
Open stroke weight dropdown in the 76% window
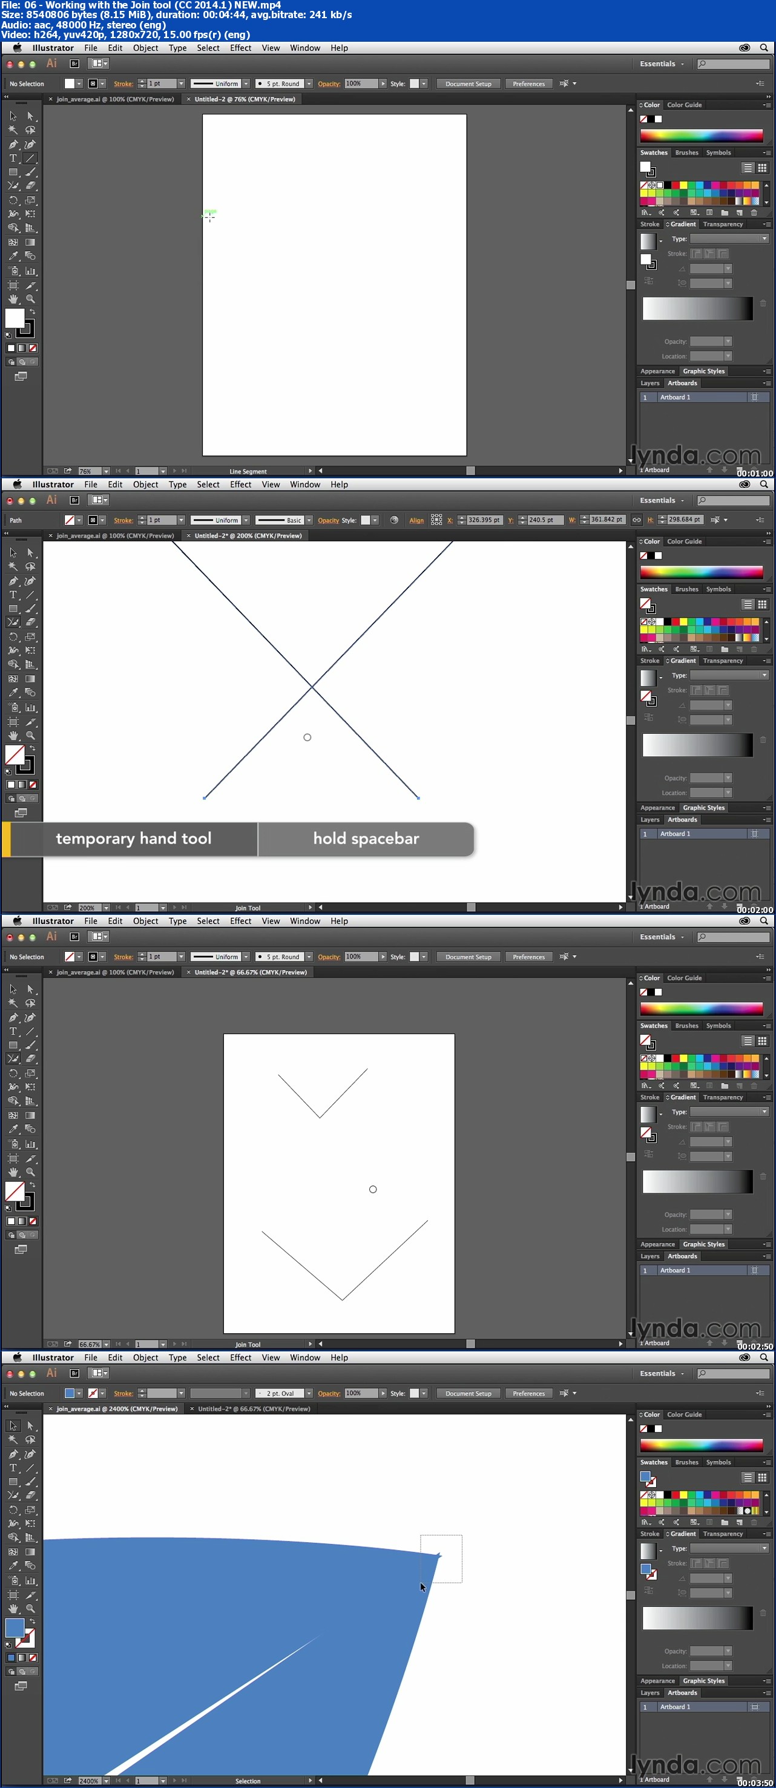pyautogui.click(x=181, y=84)
